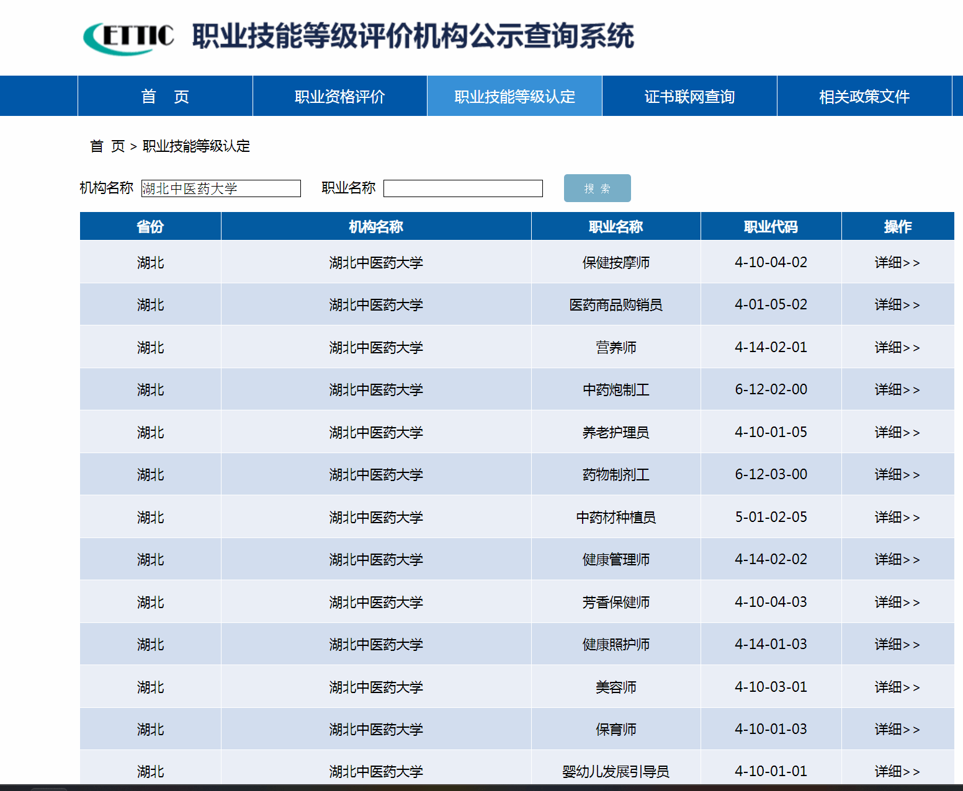Click the page title 职业技能等级评价机构公示查询系统
Screen dimensions: 963x791
pos(413,36)
